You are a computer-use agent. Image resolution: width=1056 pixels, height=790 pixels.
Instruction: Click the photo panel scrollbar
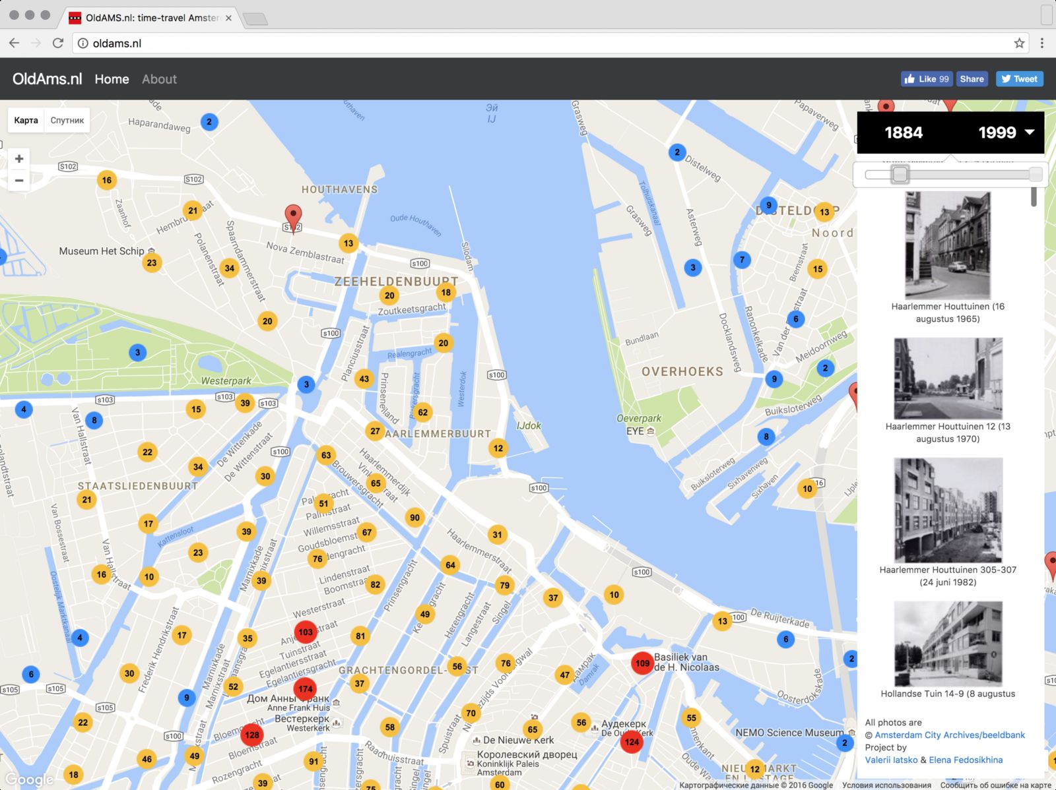(1034, 197)
